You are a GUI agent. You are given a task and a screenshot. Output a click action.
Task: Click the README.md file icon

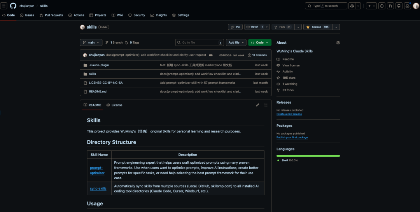click(x=85, y=92)
